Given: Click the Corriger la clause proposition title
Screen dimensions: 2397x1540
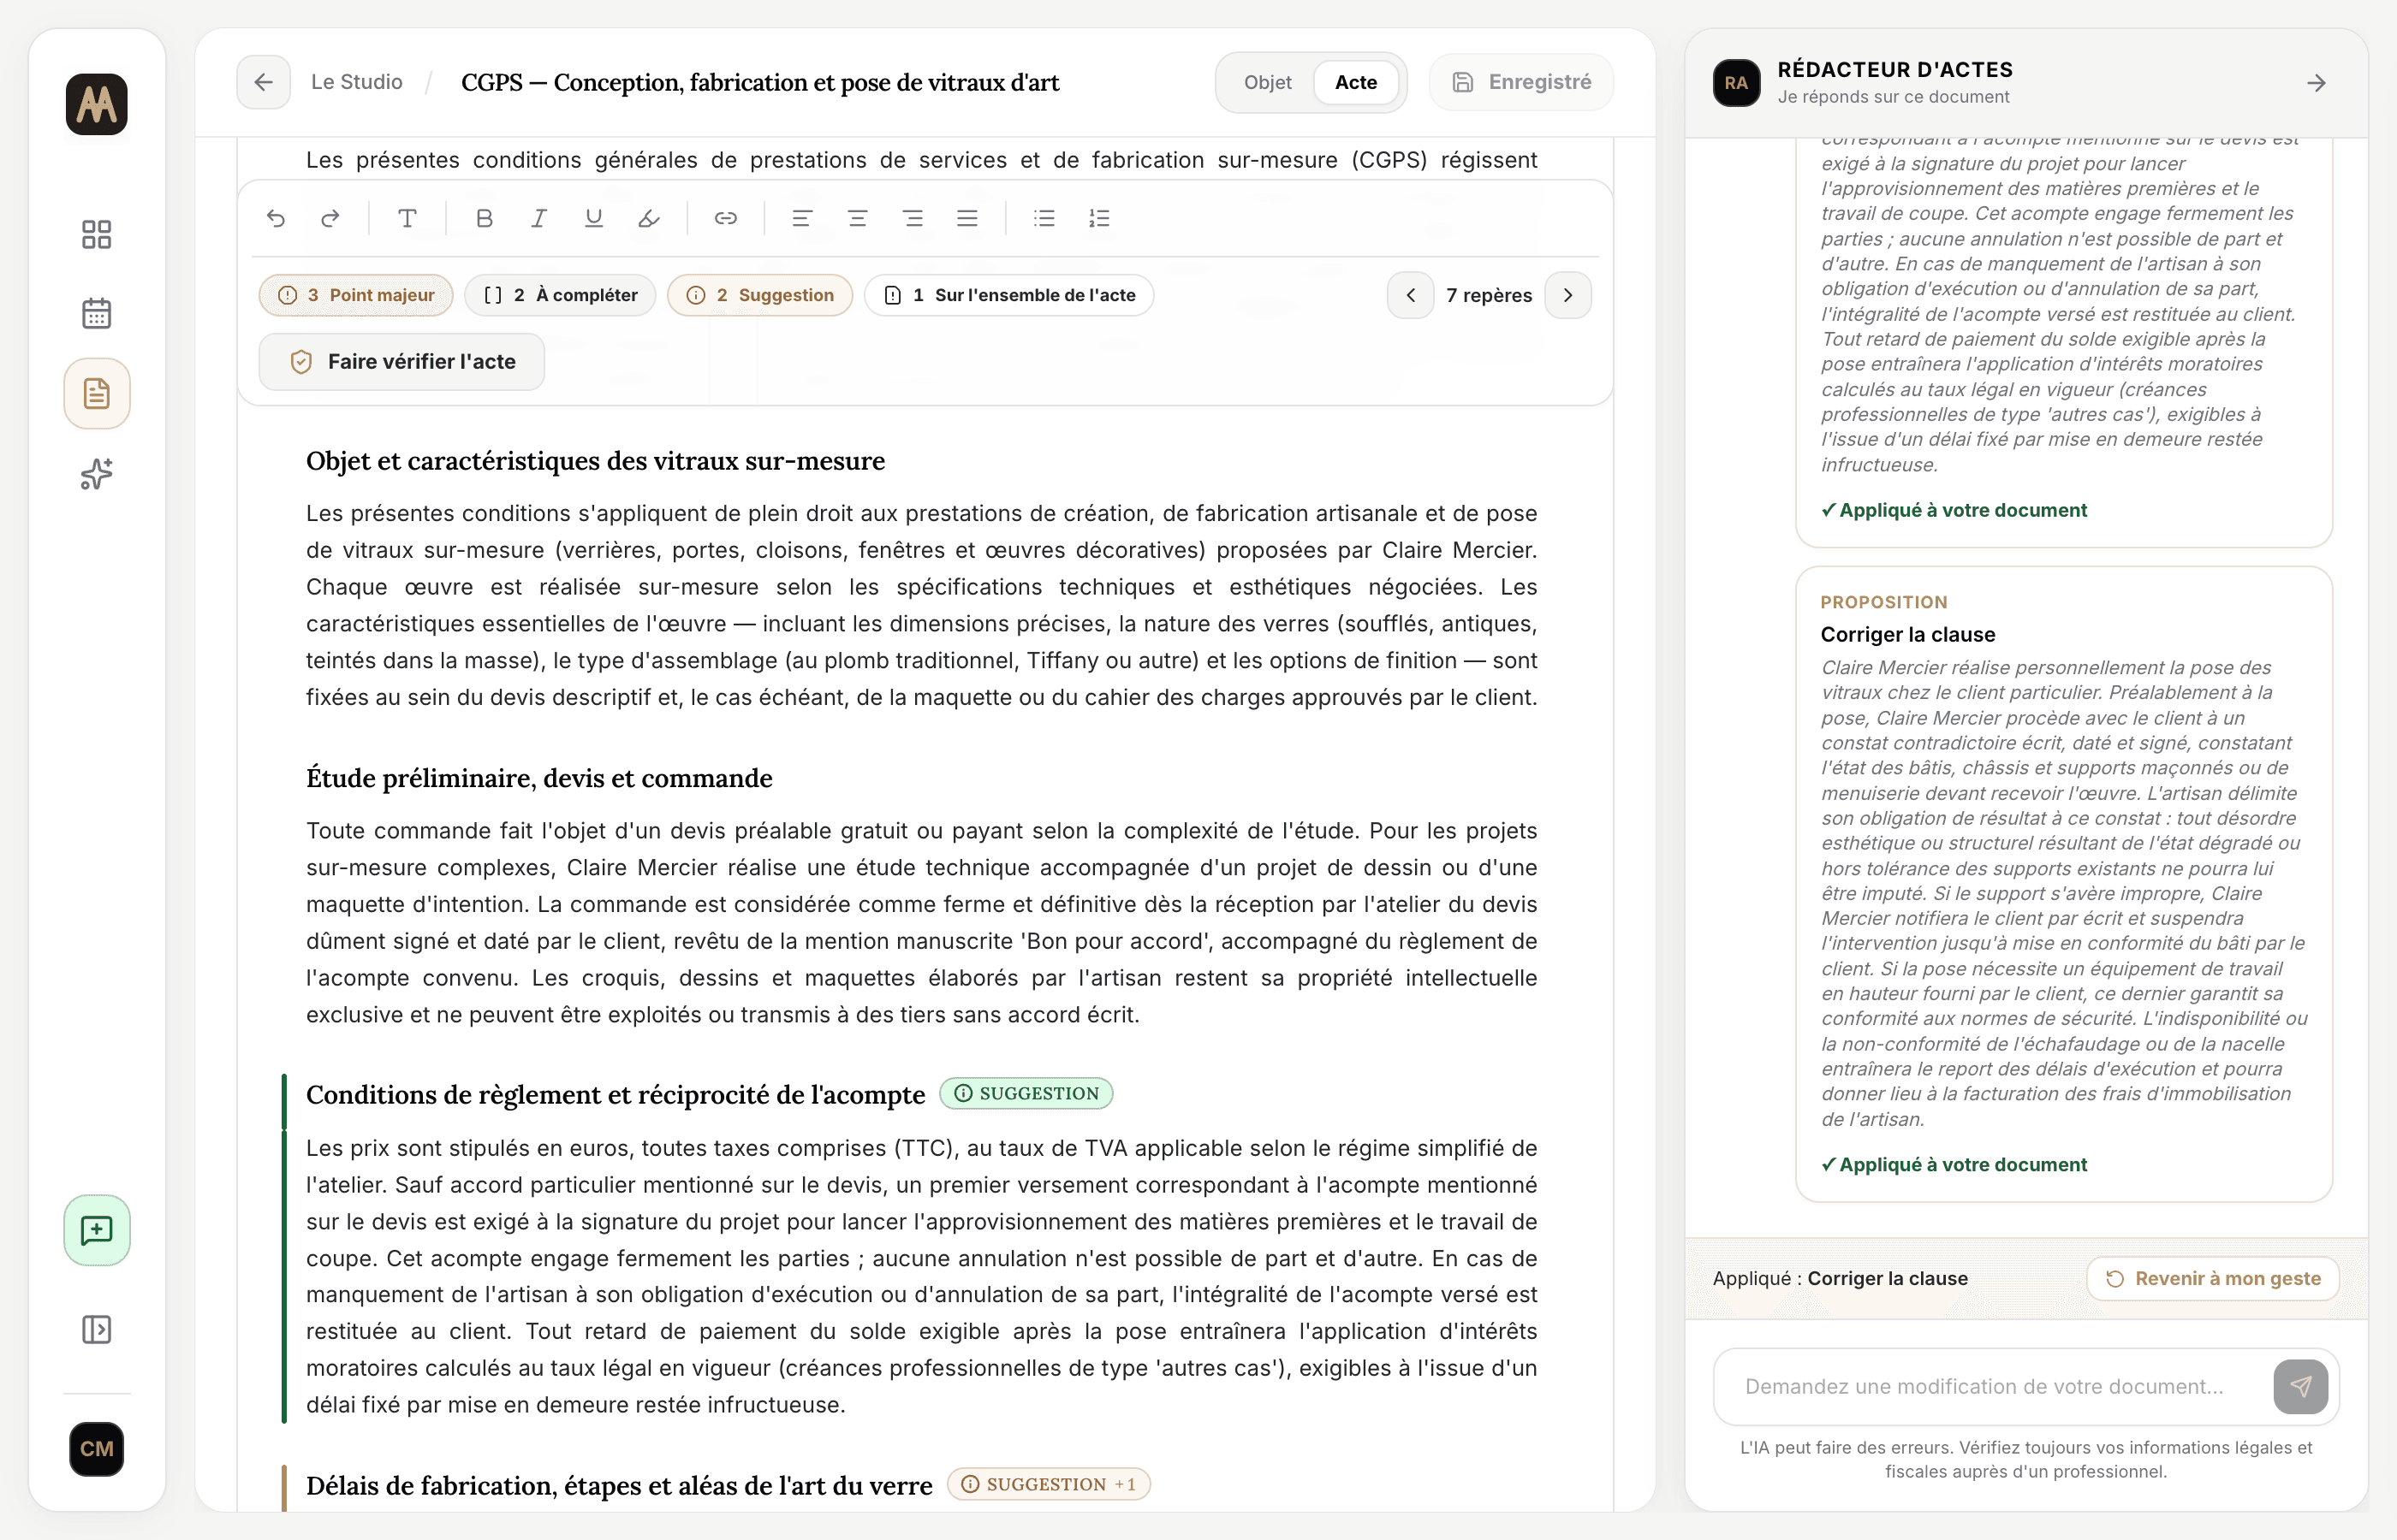Looking at the screenshot, I should tap(1908, 634).
